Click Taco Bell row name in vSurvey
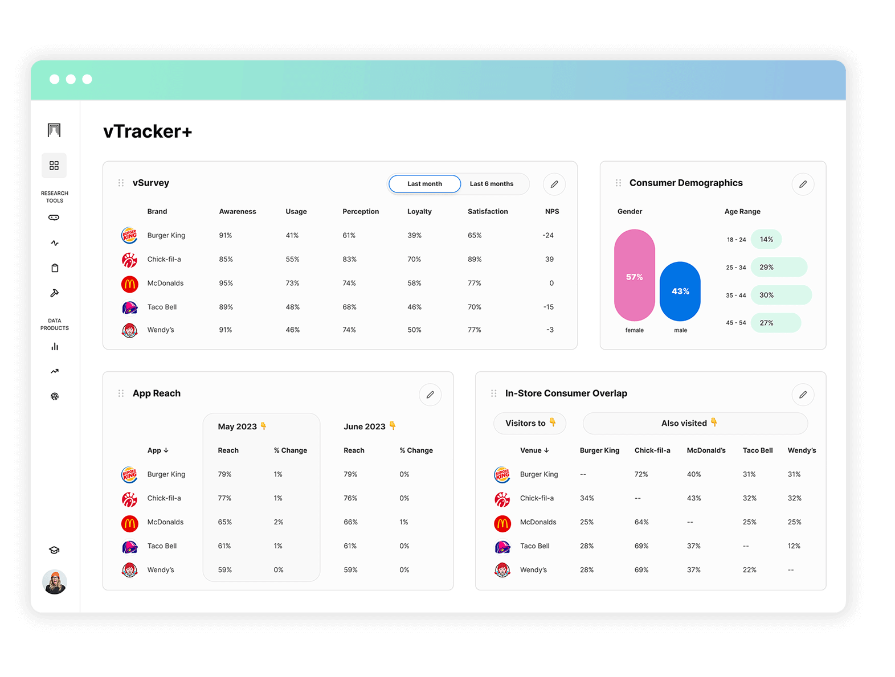The width and height of the screenshot is (895, 677). tap(162, 307)
